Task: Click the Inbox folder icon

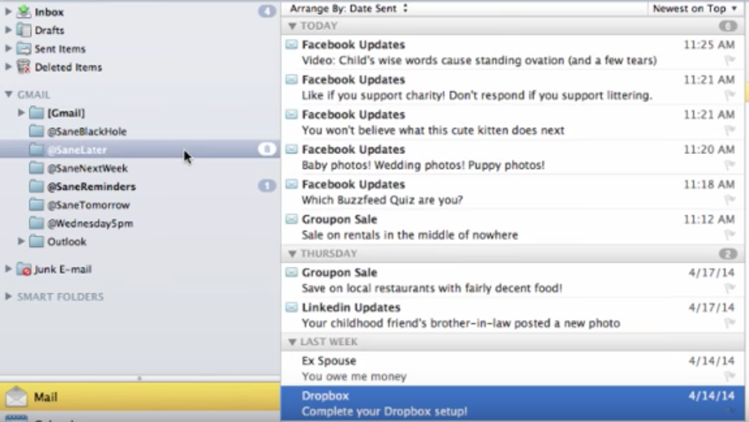Action: pos(24,12)
